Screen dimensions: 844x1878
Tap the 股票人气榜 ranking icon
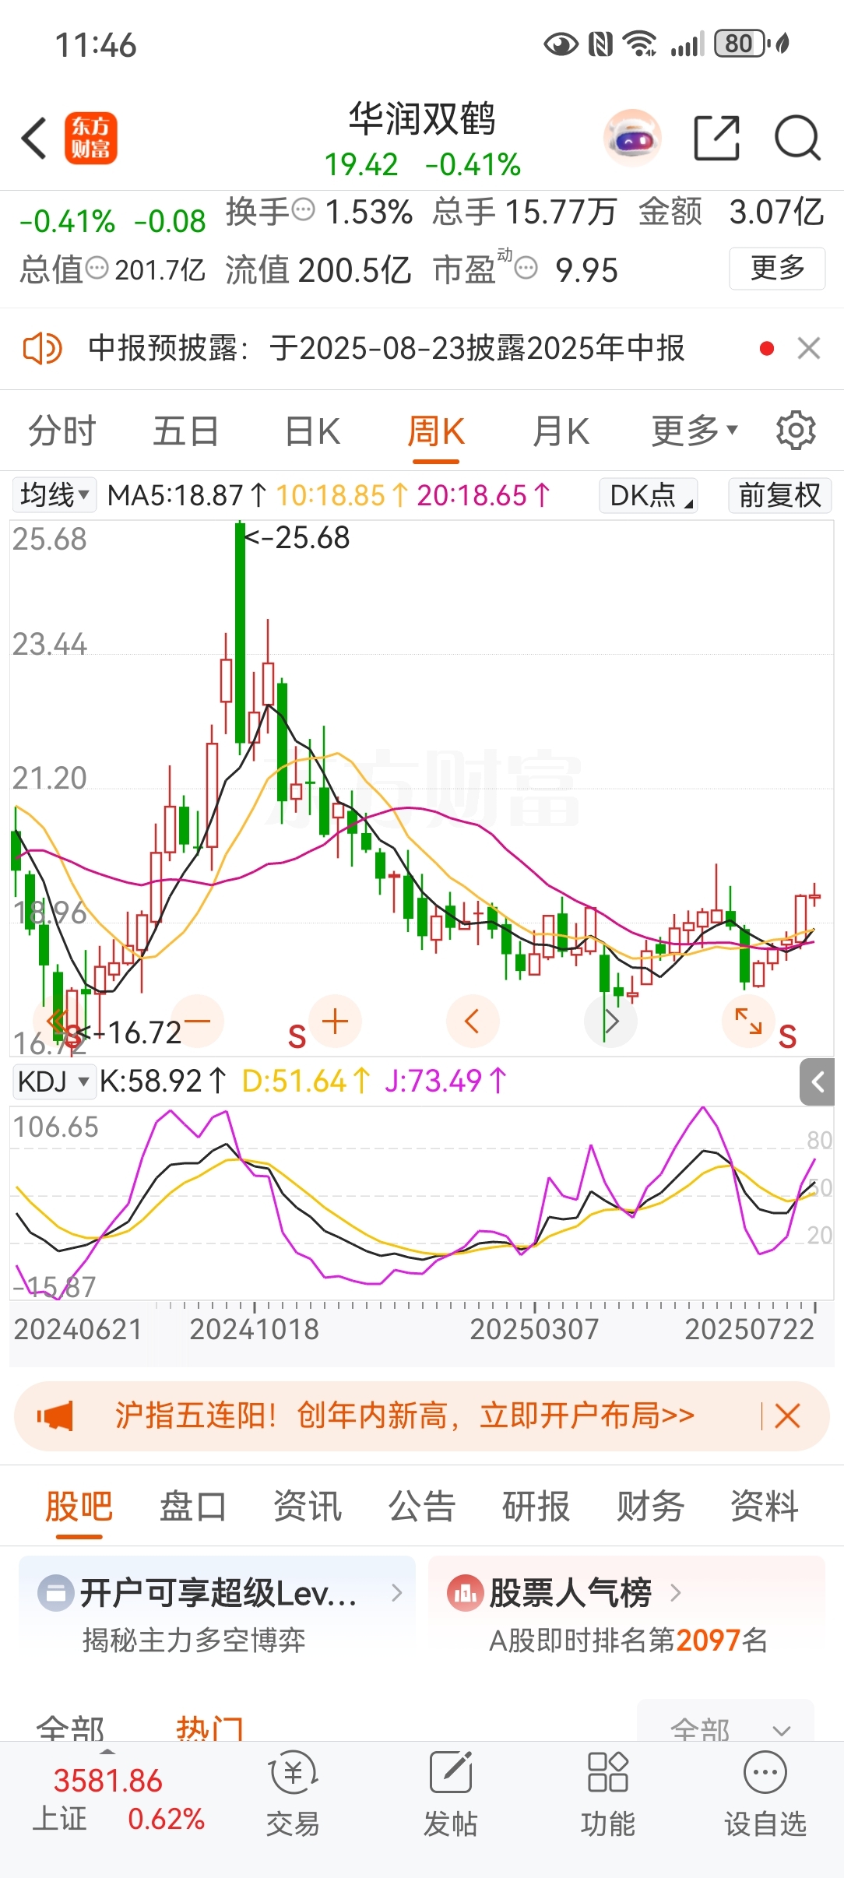[465, 1593]
